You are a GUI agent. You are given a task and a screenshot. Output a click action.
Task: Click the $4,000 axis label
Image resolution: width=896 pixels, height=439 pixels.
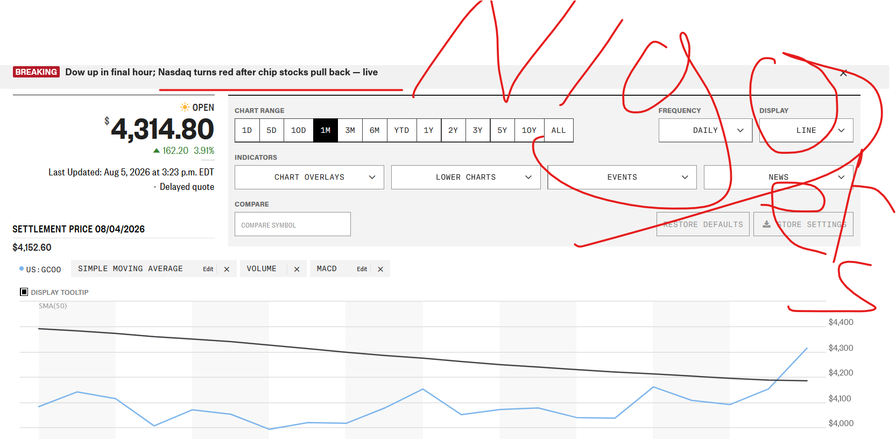pyautogui.click(x=841, y=423)
